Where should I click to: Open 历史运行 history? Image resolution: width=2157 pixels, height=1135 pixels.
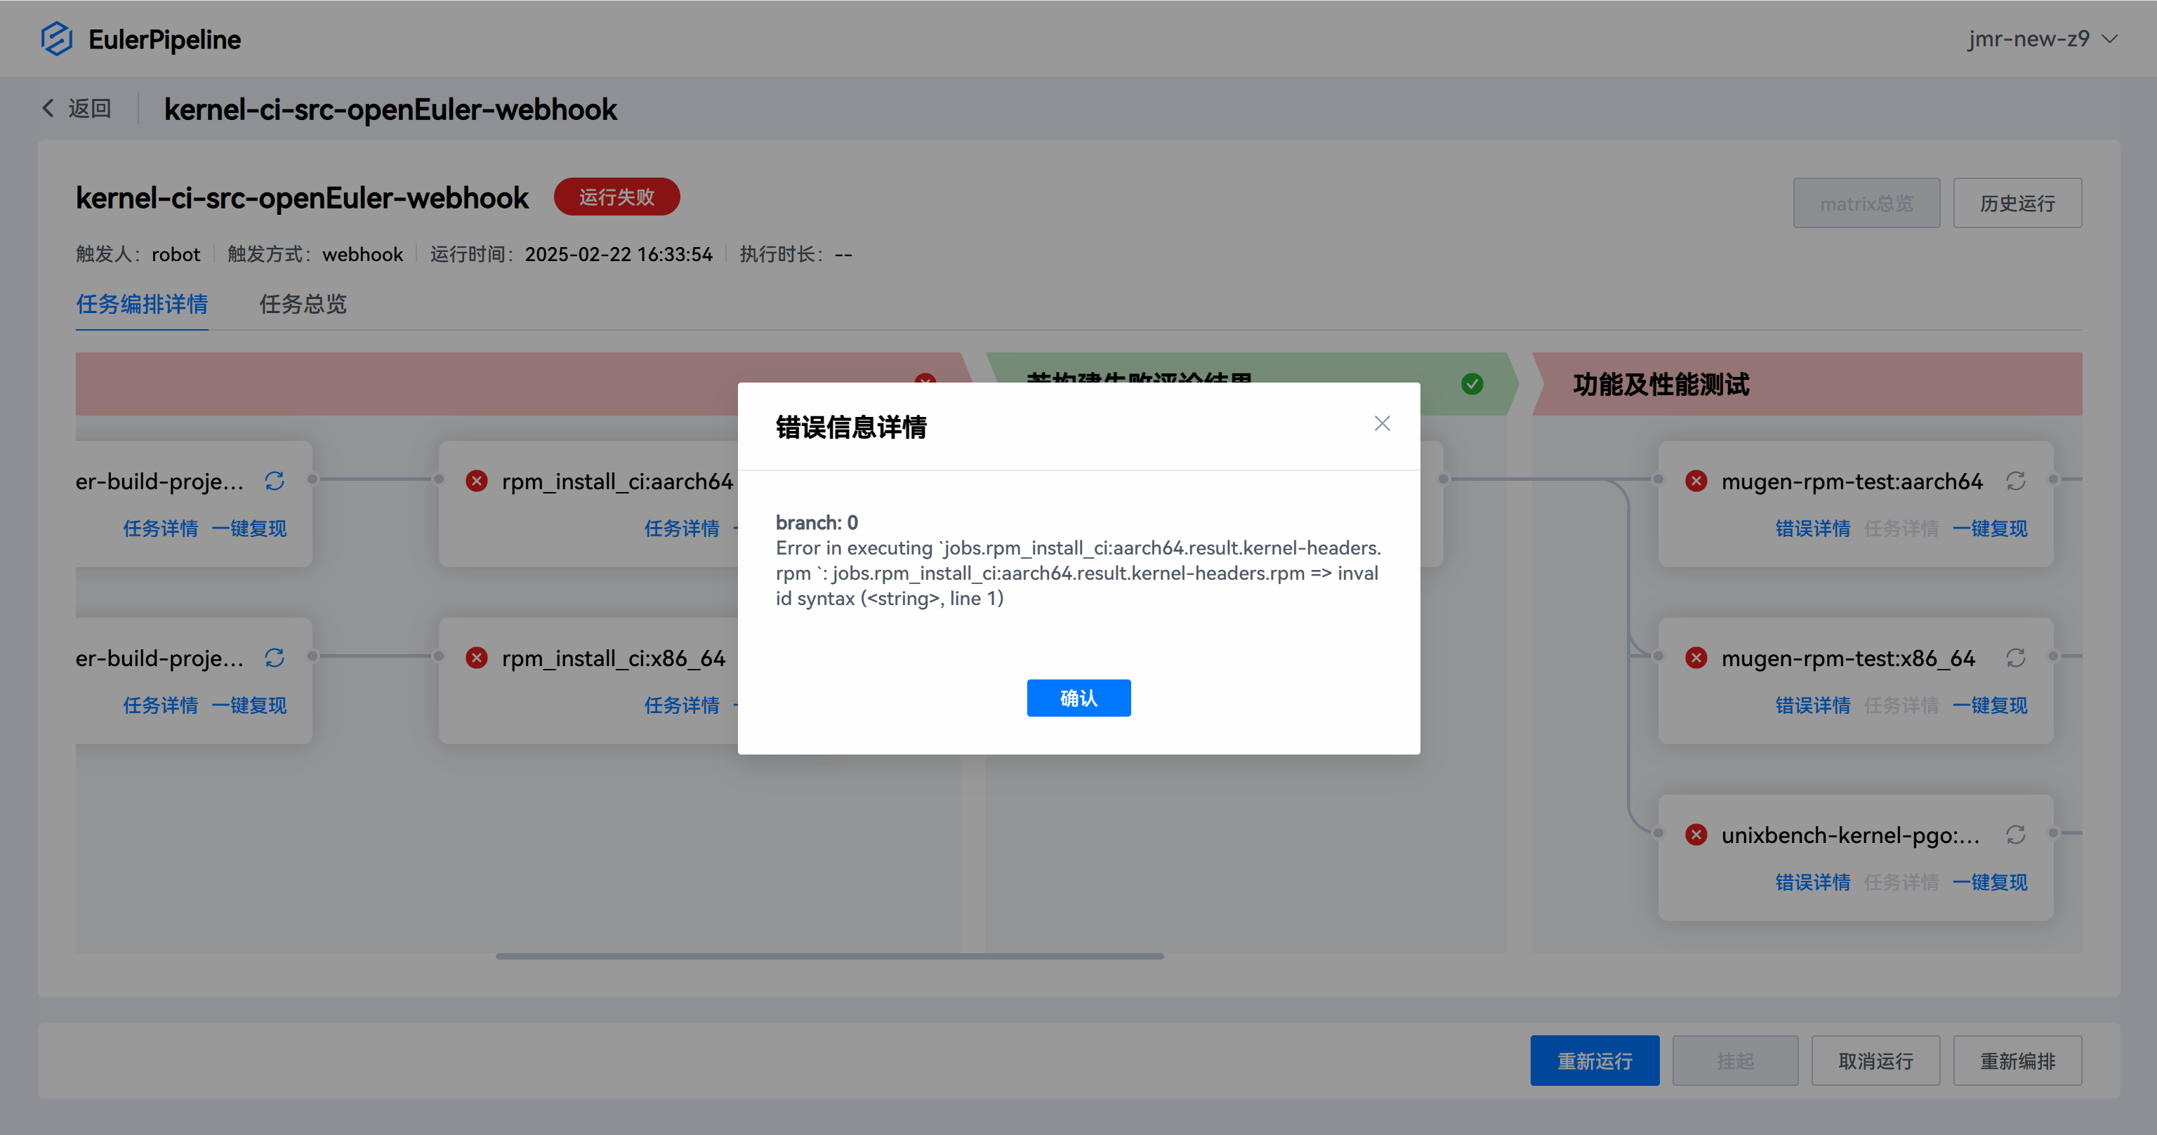tap(2017, 203)
